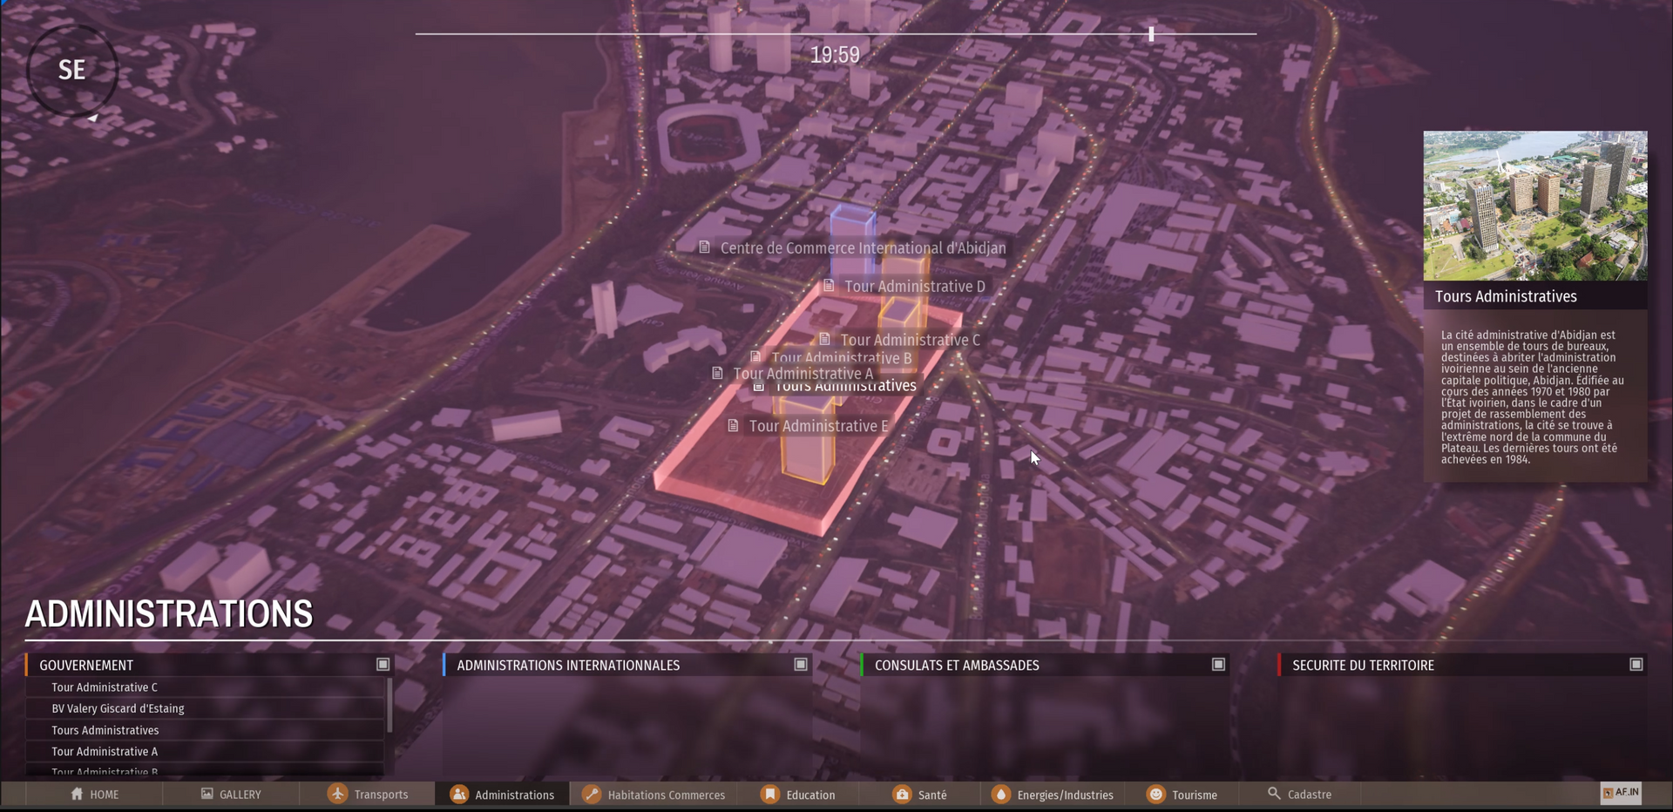
Task: Click the AF.IN logo badge
Action: coord(1621,793)
